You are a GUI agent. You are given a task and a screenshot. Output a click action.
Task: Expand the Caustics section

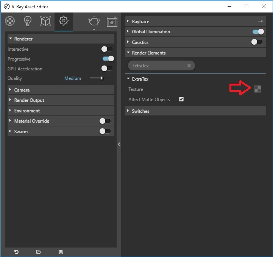[196, 42]
